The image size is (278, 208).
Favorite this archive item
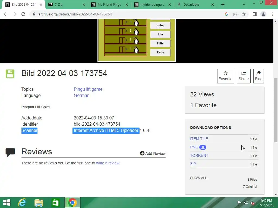coord(226,76)
